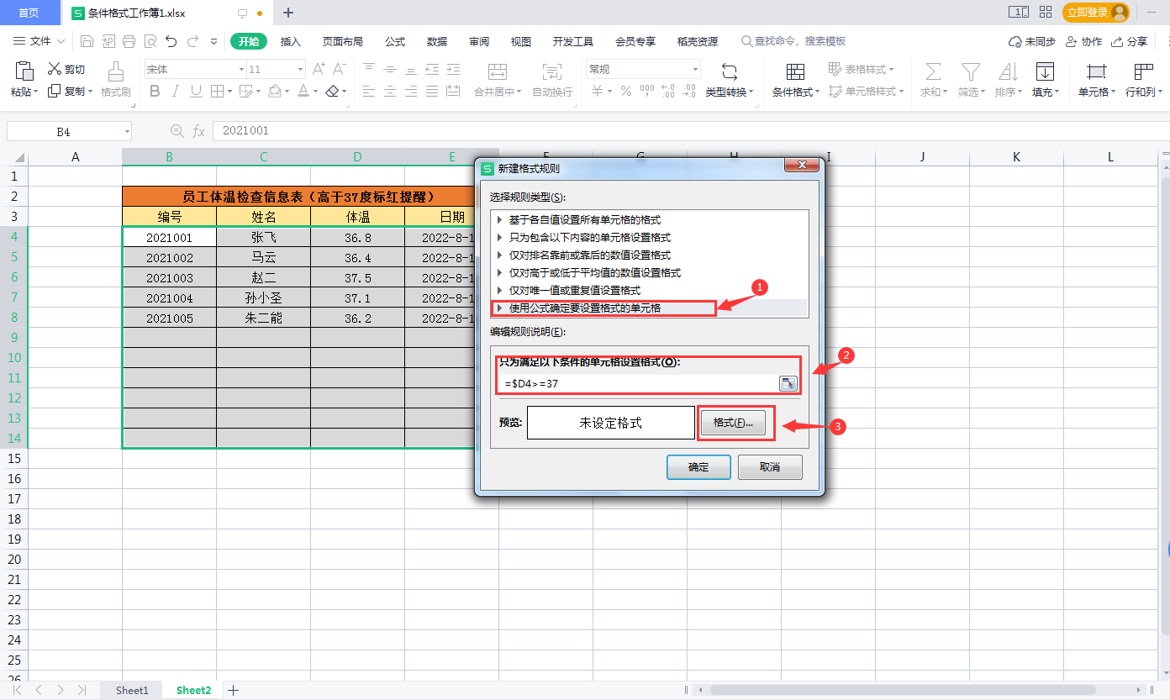Open the font name dropdown showing 宋体
The width and height of the screenshot is (1170, 700).
(x=241, y=70)
